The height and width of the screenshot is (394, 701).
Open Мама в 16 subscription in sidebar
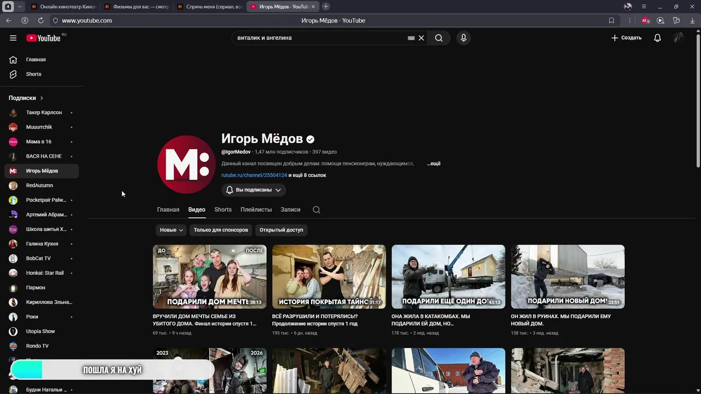coord(42,142)
